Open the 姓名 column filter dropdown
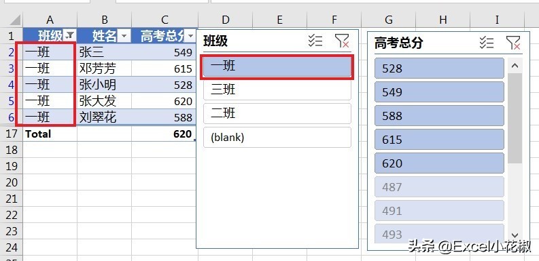Screen dimensions: 539x261 (124, 35)
